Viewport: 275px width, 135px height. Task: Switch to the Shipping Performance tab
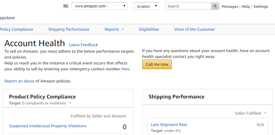[x=69, y=29]
